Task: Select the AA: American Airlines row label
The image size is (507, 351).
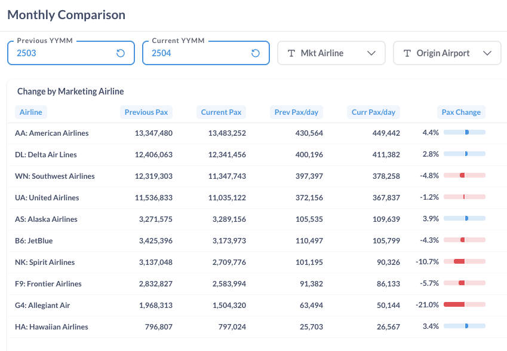Action: 52,133
